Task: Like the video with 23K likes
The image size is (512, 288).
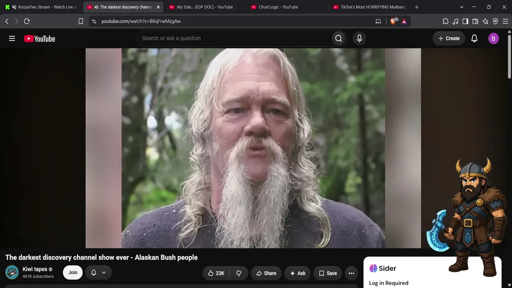Action: (x=216, y=273)
